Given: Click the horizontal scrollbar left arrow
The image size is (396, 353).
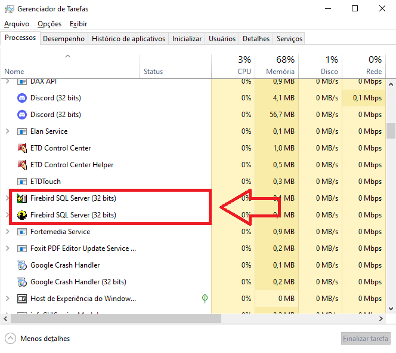Looking at the screenshot, I should 5,319.
